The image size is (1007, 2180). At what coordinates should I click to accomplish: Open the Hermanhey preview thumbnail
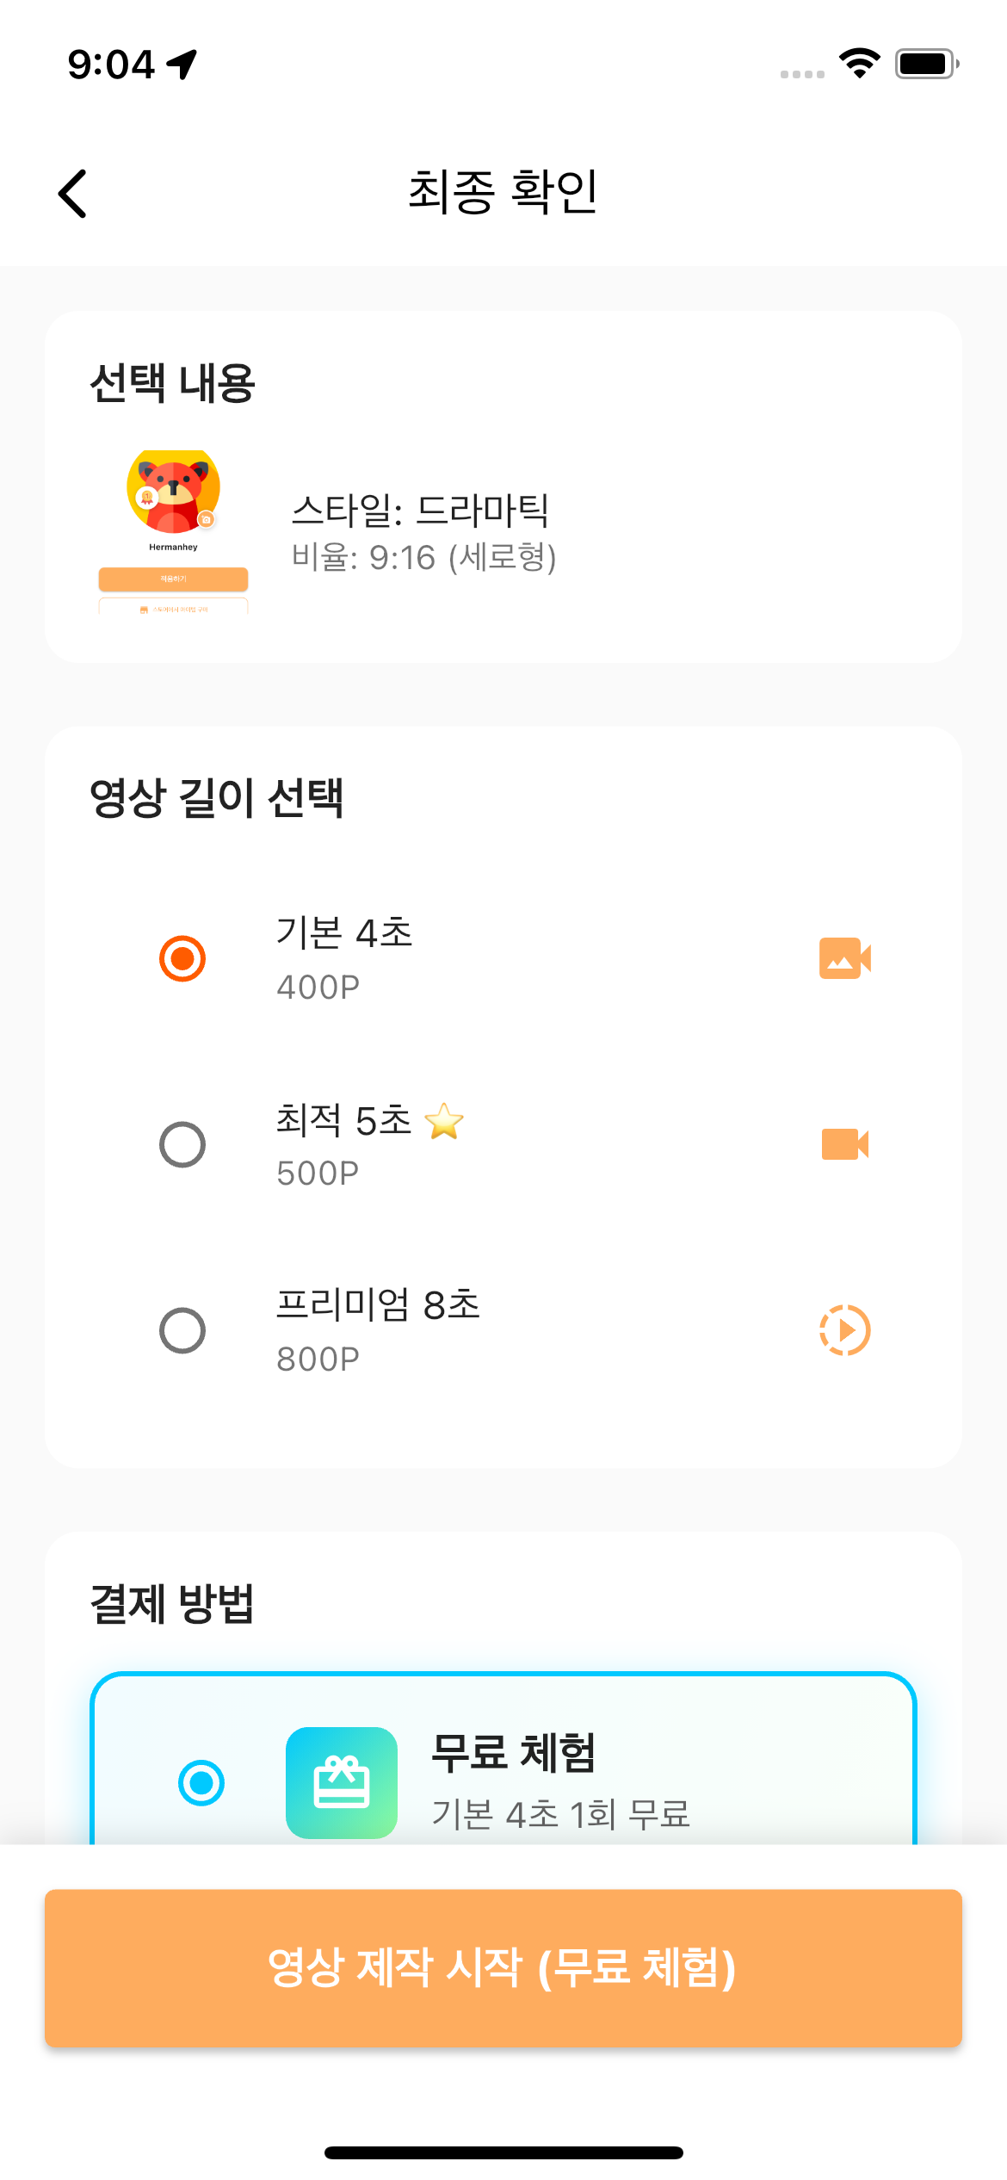tap(173, 531)
